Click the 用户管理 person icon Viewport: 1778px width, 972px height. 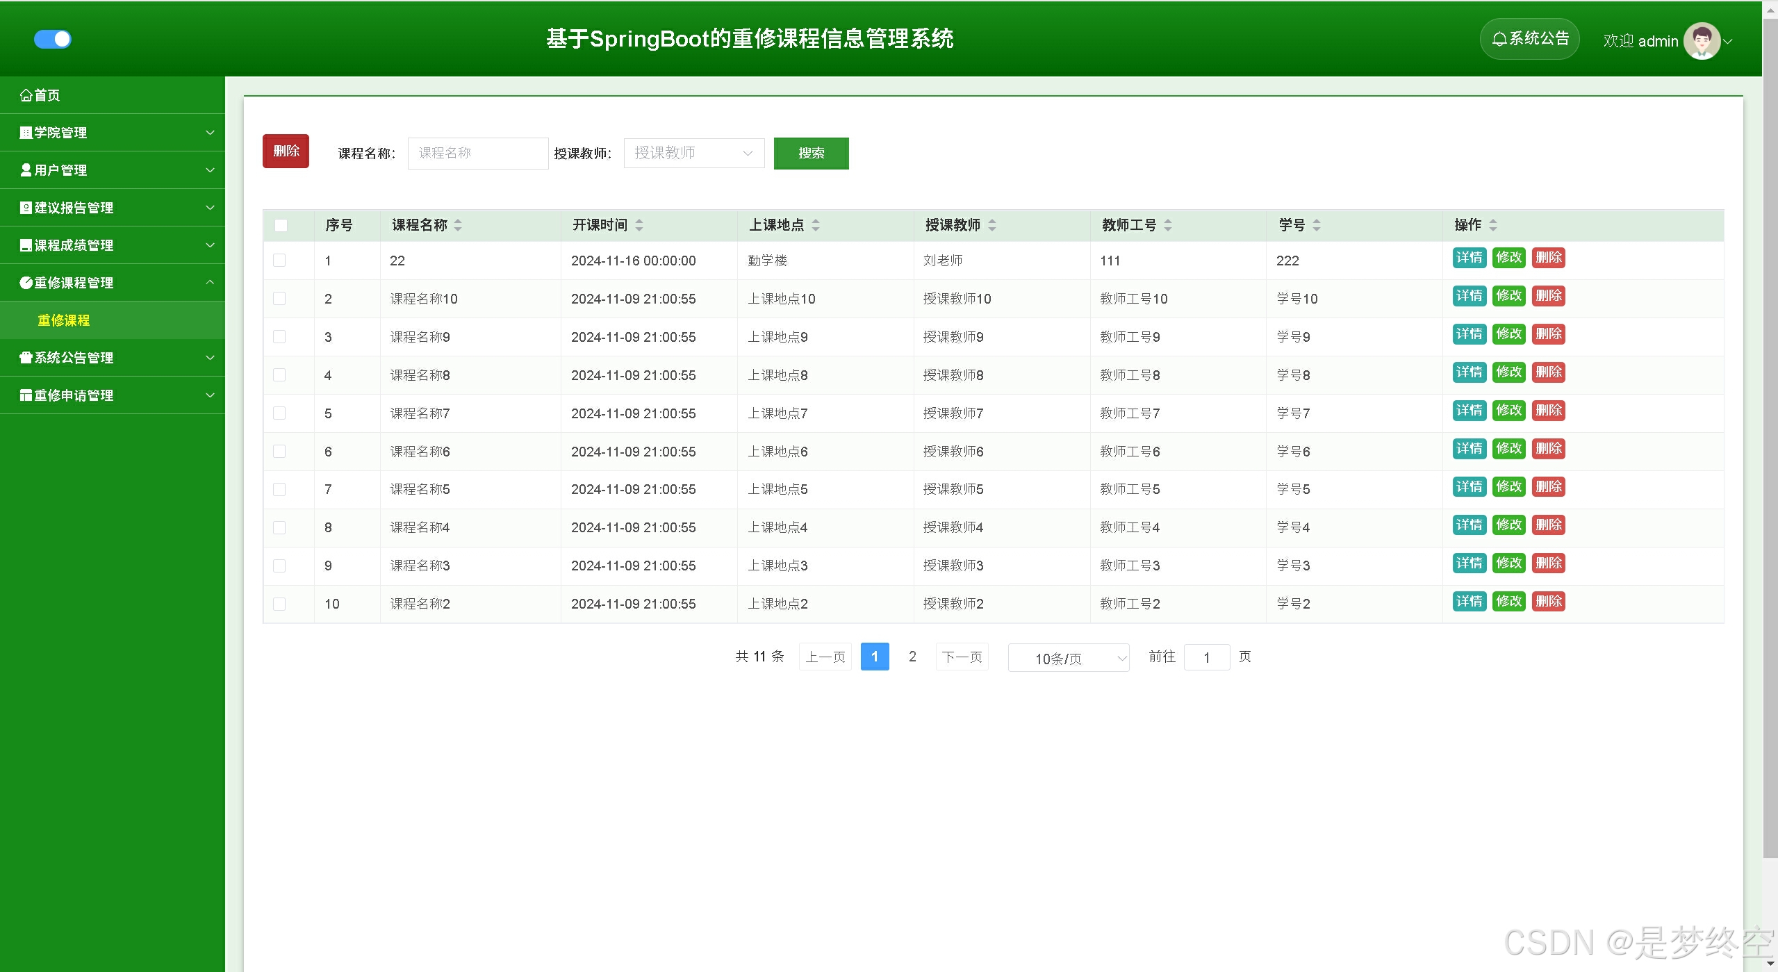(x=26, y=170)
